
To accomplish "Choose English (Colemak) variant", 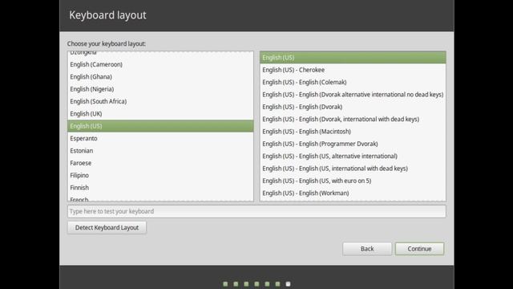I will click(353, 82).
